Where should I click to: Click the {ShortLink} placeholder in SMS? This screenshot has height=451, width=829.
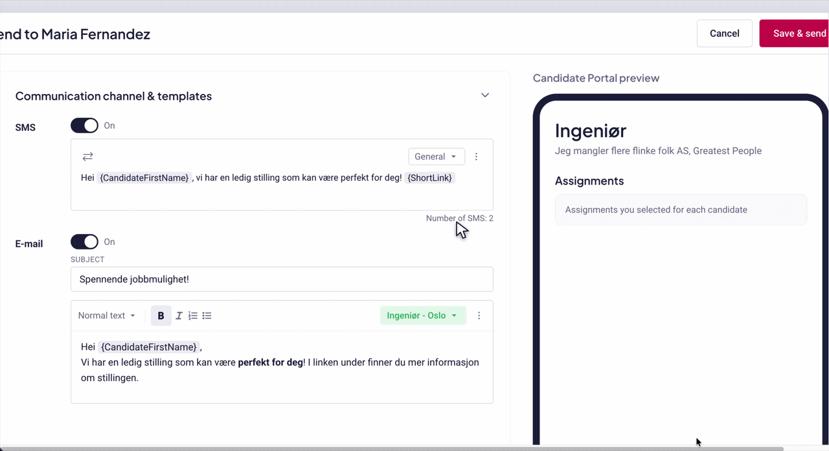(x=430, y=178)
